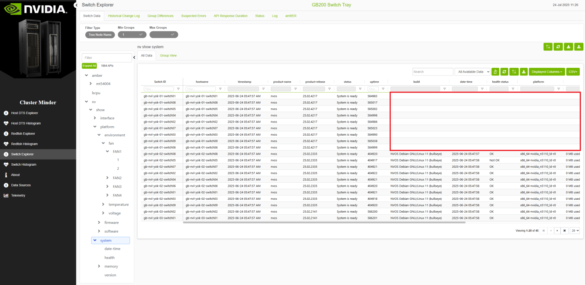Image resolution: width=585 pixels, height=285 pixels.
Task: Click the download icon beside Displayed Columns
Action: click(x=524, y=72)
